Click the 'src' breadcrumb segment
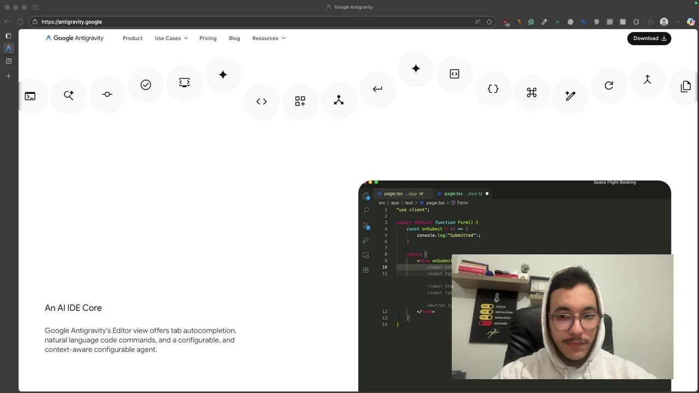699x393 pixels. pos(382,203)
